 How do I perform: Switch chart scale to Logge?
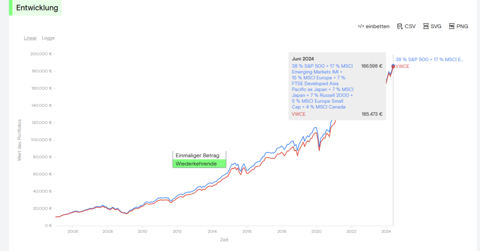(48, 38)
